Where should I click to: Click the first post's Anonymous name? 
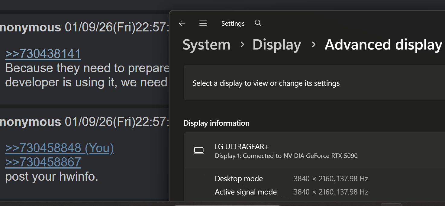[31, 27]
